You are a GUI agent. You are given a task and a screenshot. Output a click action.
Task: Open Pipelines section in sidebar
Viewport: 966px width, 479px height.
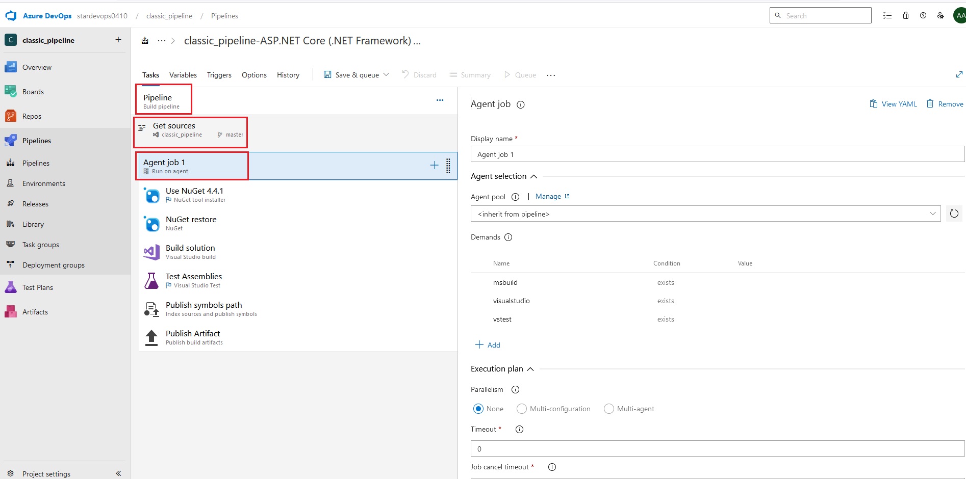point(37,141)
